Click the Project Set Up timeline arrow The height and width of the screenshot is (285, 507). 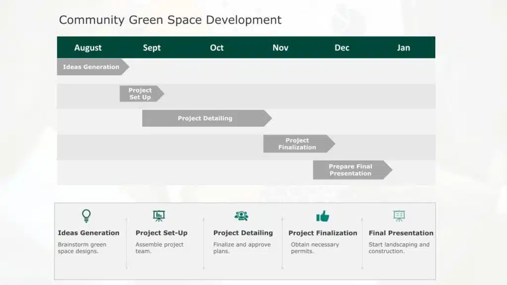coord(141,94)
